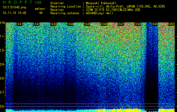Click the 1842 time marker
Viewport: 177px width, 112px height.
(x=37, y=24)
